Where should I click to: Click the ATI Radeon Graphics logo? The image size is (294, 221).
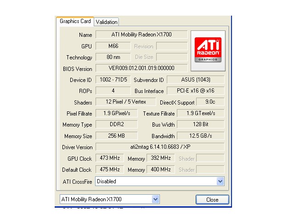click(208, 51)
